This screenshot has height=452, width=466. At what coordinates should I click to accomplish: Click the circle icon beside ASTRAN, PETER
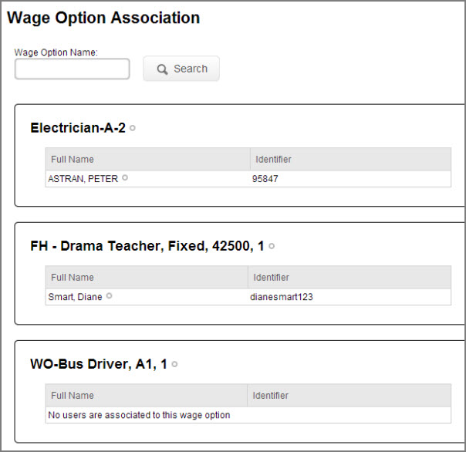(125, 178)
